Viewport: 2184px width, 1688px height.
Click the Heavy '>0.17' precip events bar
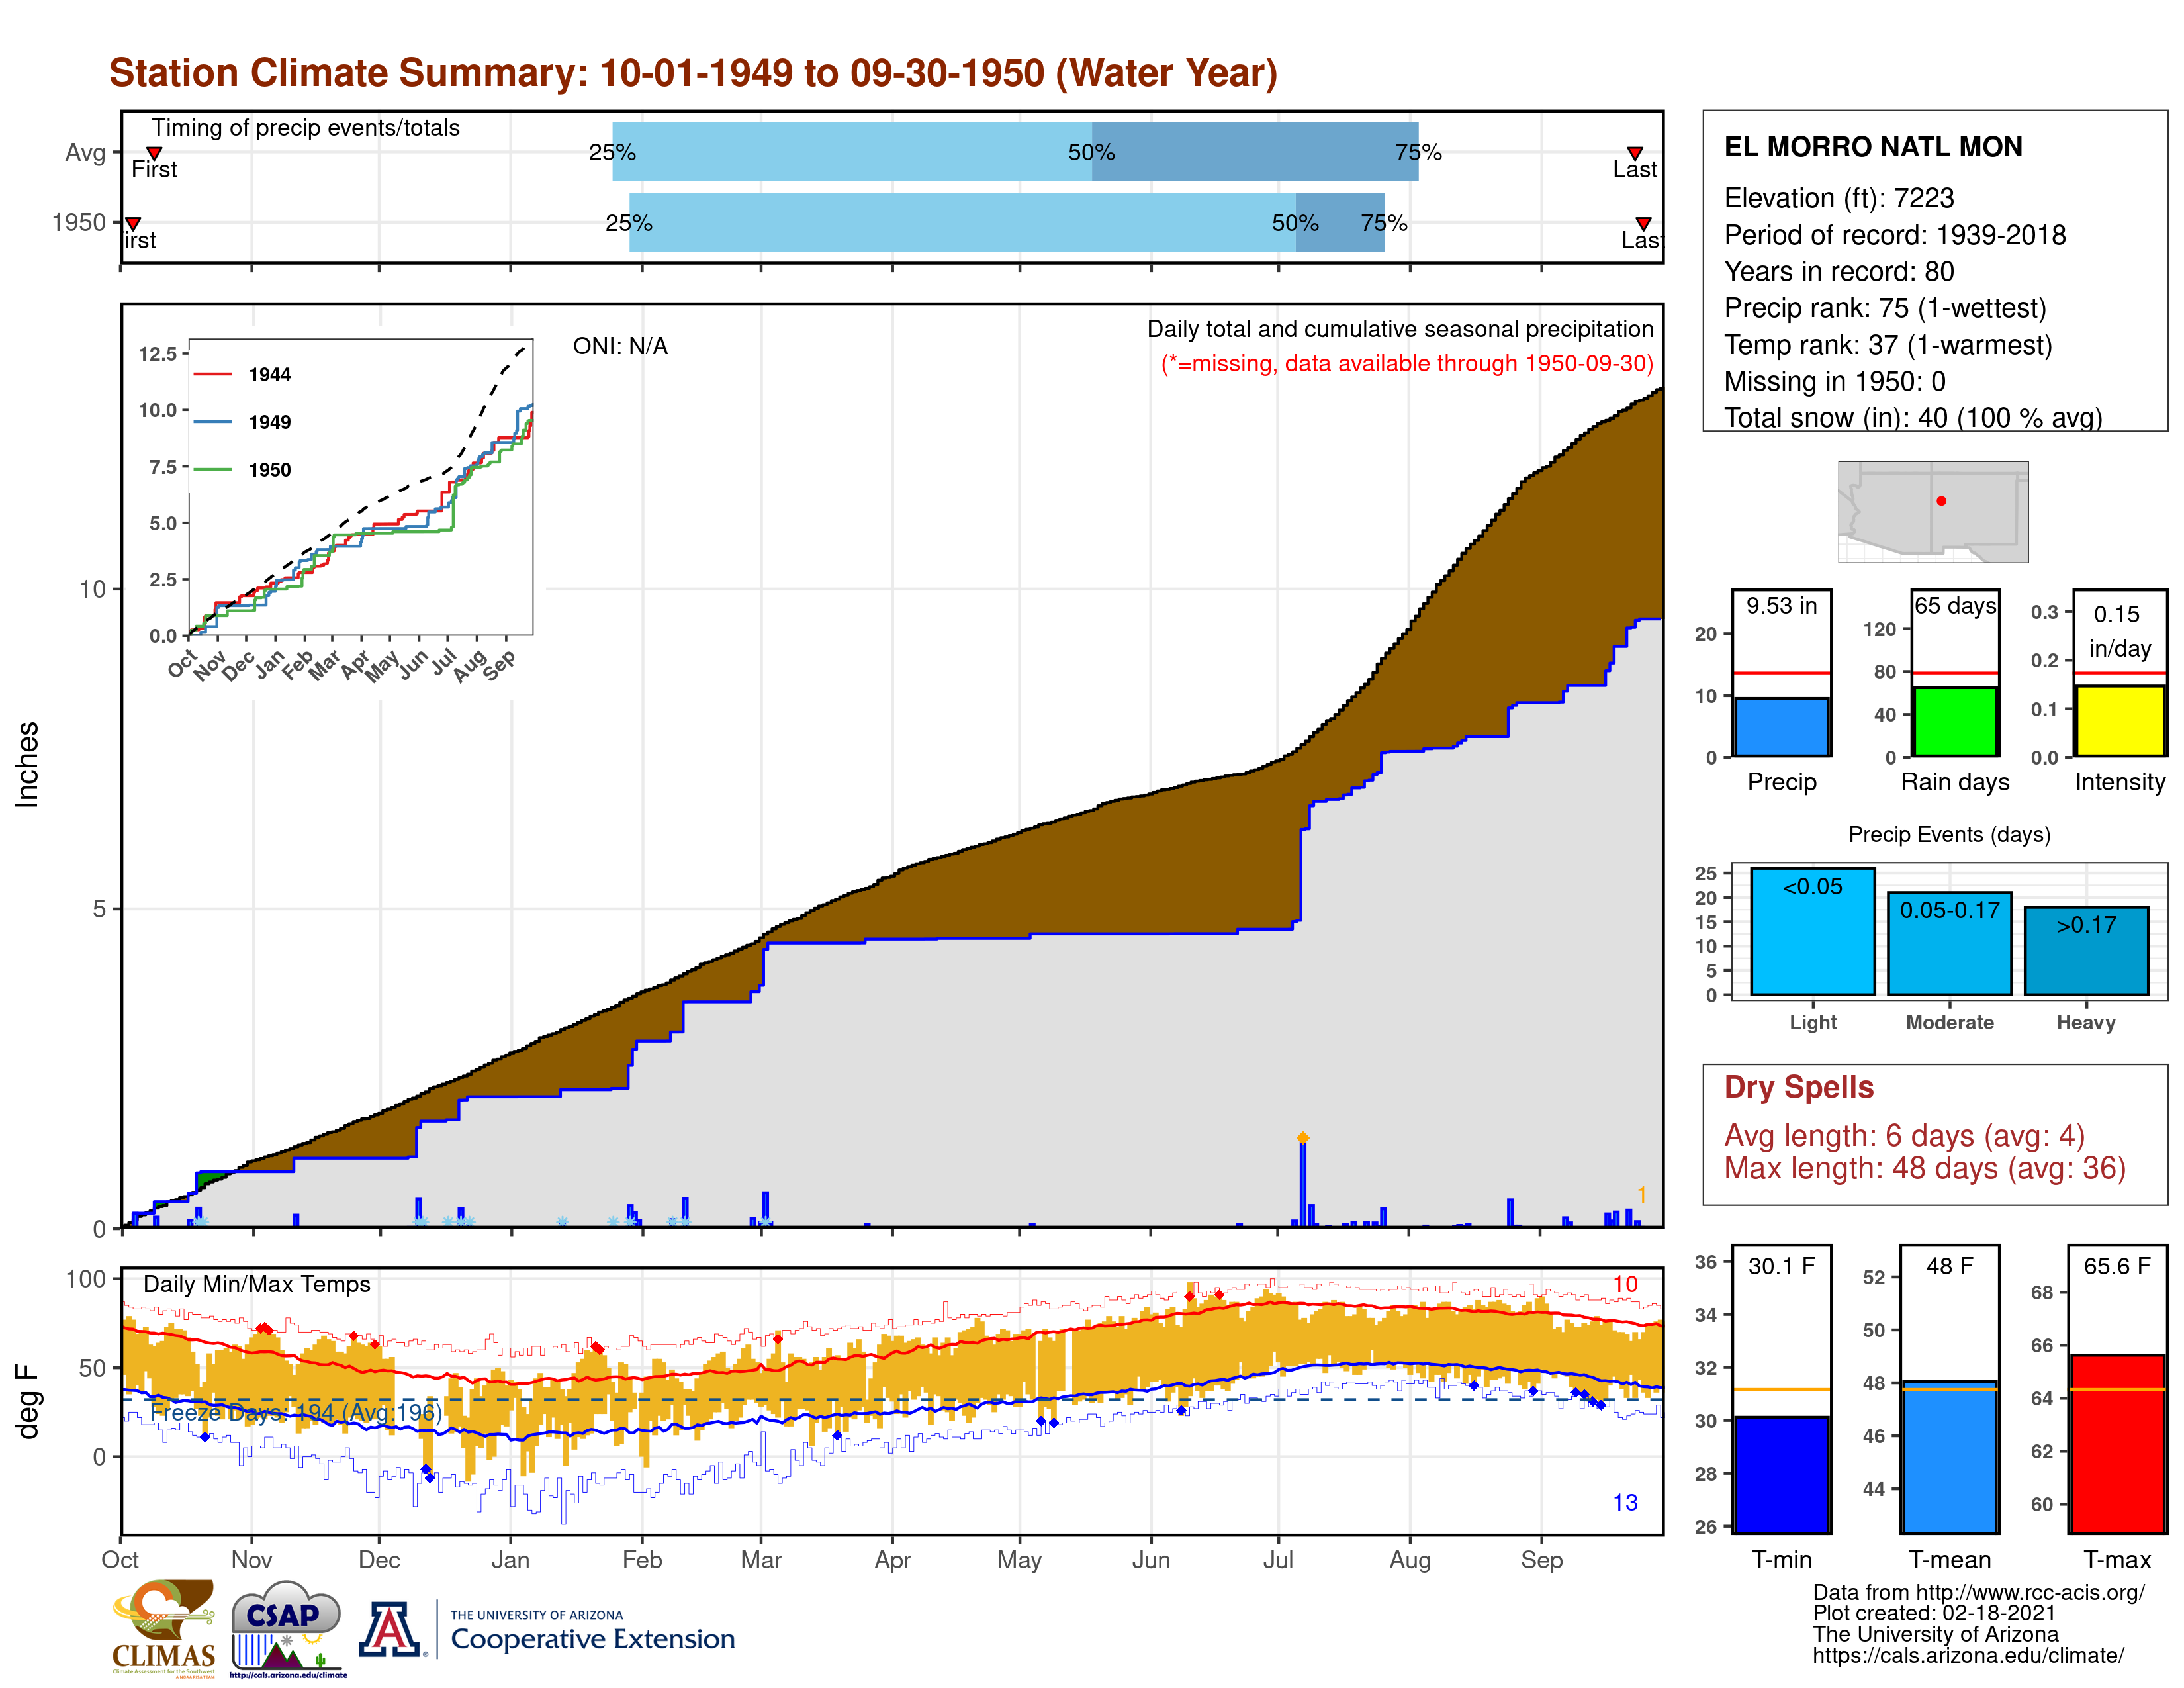[x=2086, y=951]
